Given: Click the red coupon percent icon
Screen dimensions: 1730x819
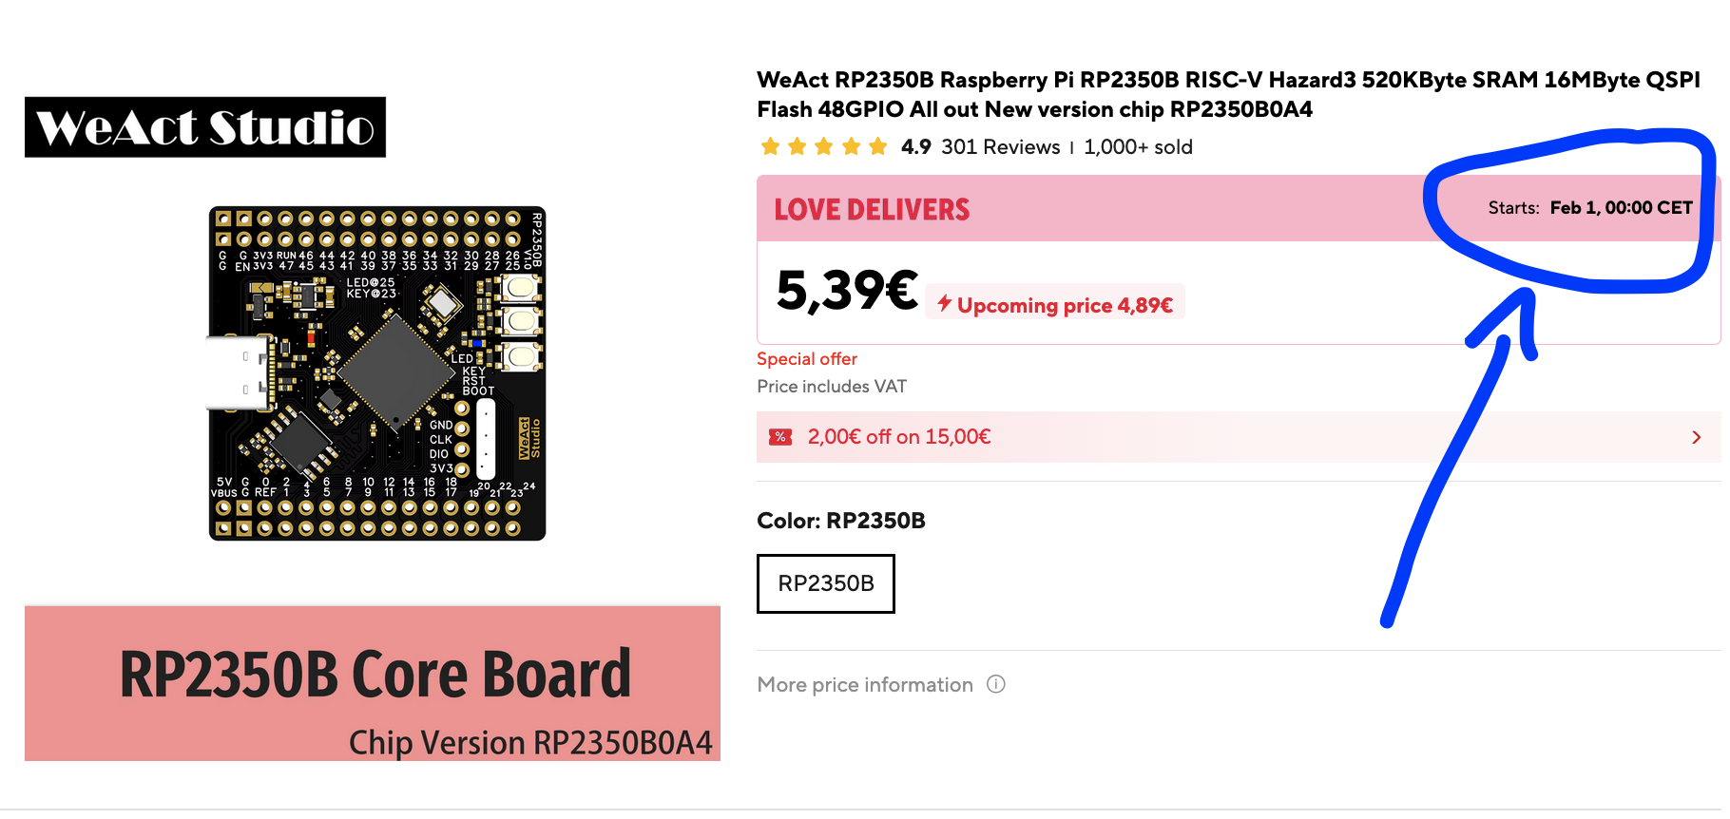Looking at the screenshot, I should click(780, 437).
